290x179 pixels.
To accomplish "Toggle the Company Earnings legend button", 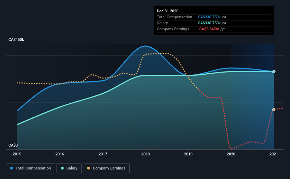I will coord(106,168).
